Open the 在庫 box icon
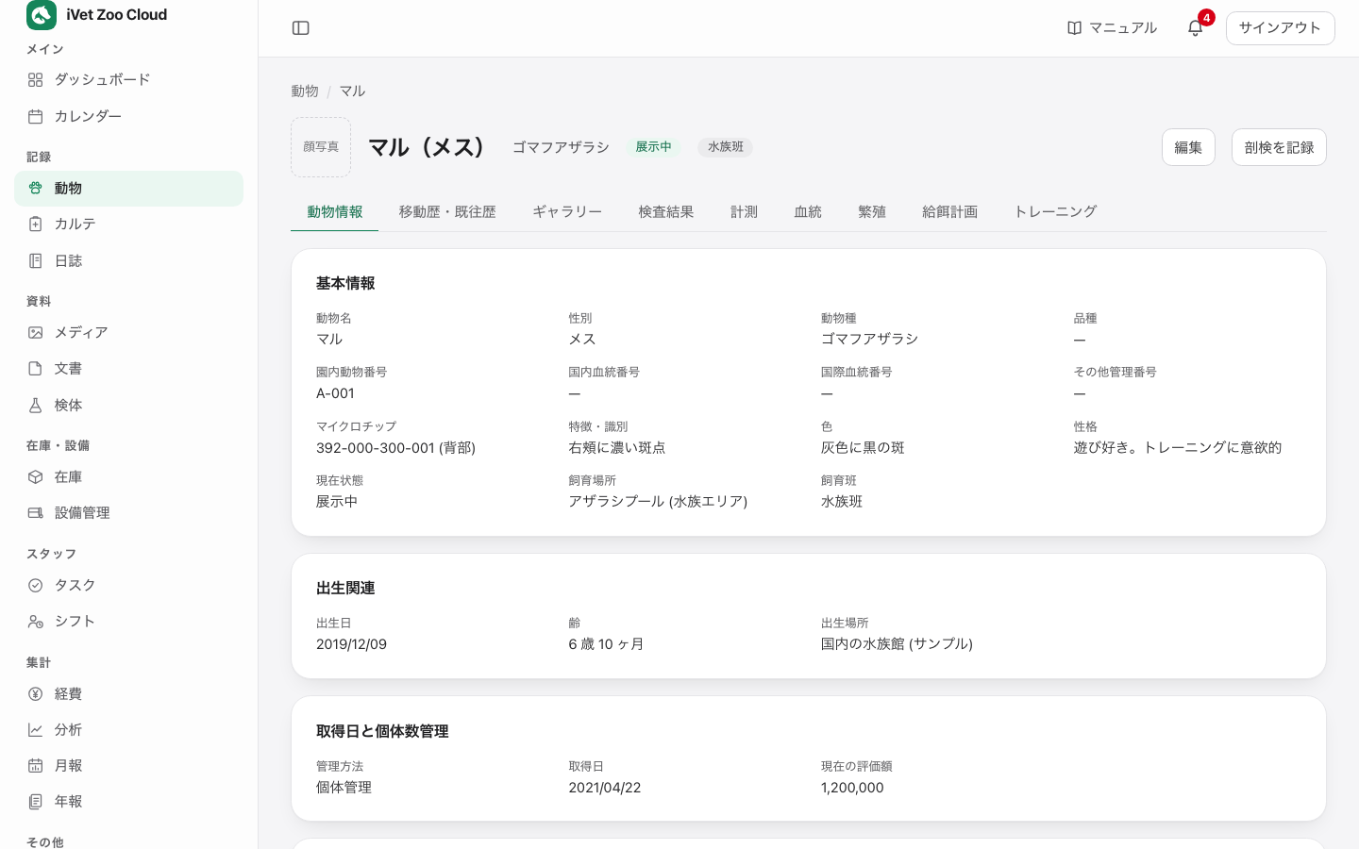The height and width of the screenshot is (849, 1359). (x=36, y=477)
